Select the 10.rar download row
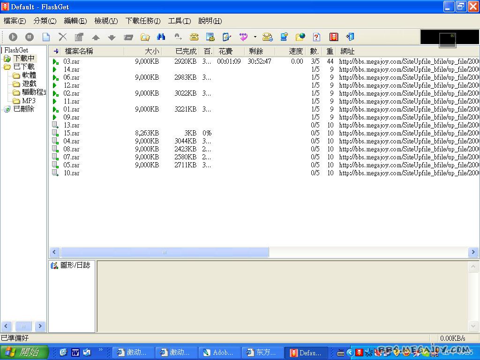Screen dimensions: 480x360 pos(264,173)
